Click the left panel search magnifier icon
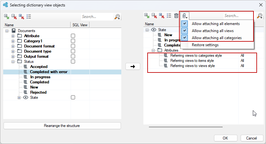Image resolution: width=266 pixels, height=144 pixels. pyautogui.click(x=117, y=17)
